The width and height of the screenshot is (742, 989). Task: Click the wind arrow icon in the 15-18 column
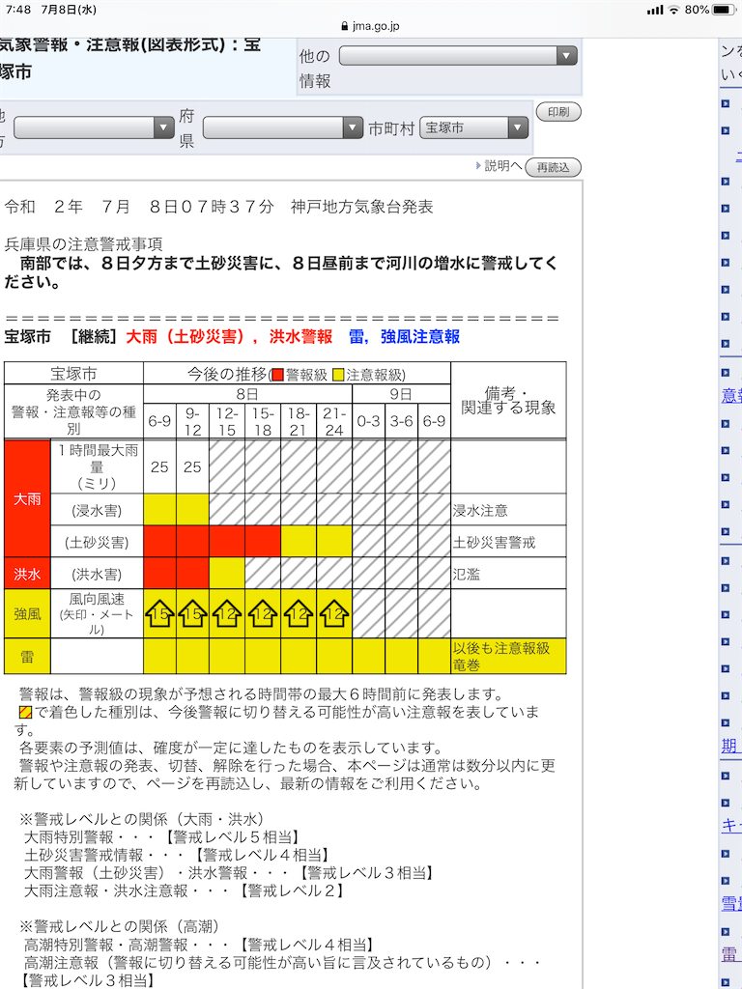(263, 613)
